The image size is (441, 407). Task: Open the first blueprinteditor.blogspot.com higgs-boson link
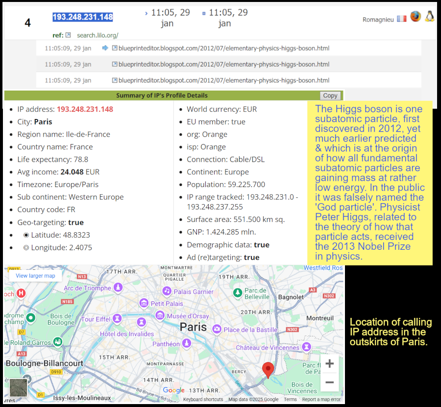click(x=224, y=48)
